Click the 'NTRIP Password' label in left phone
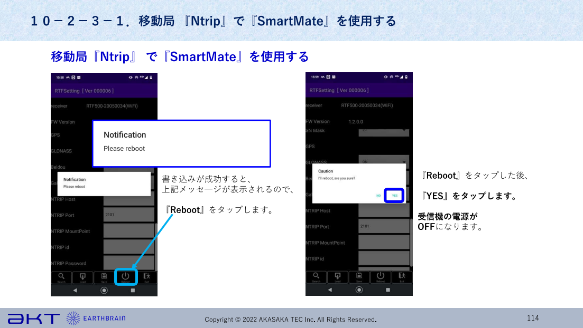This screenshot has width=583, height=328. click(x=68, y=264)
